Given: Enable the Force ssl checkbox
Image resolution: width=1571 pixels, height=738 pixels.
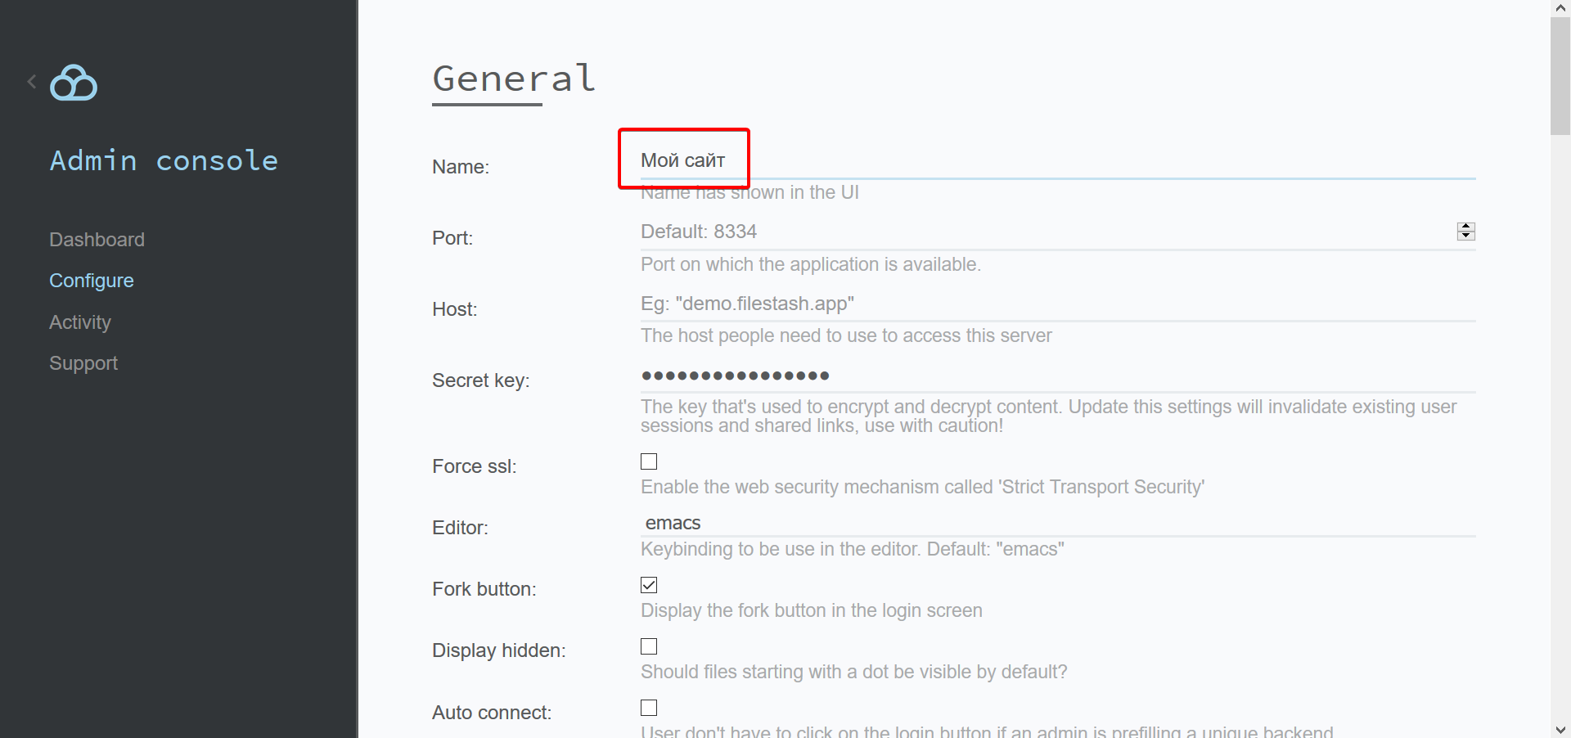Looking at the screenshot, I should [649, 461].
